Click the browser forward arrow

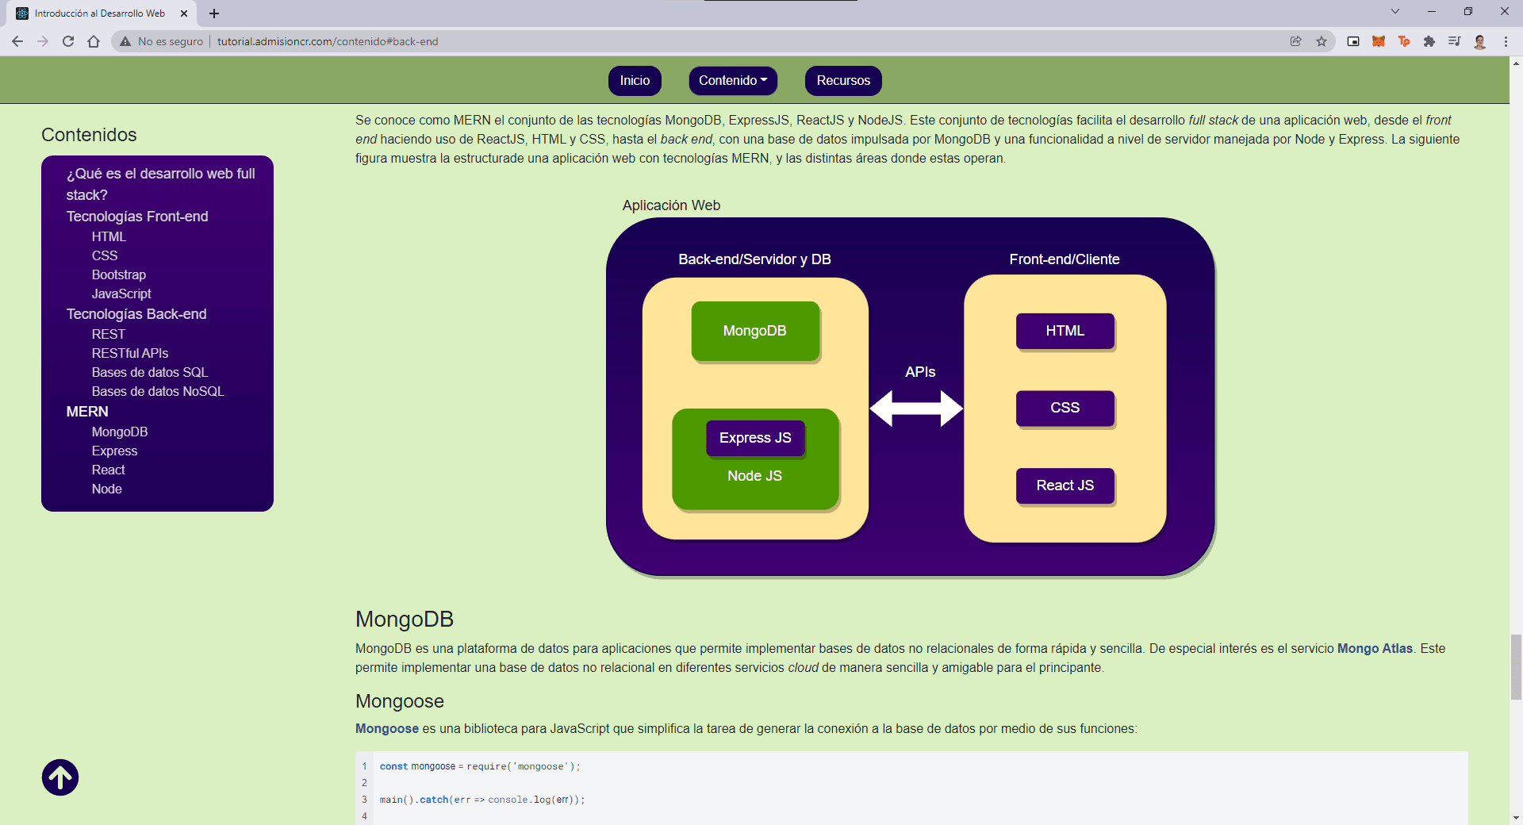[43, 41]
